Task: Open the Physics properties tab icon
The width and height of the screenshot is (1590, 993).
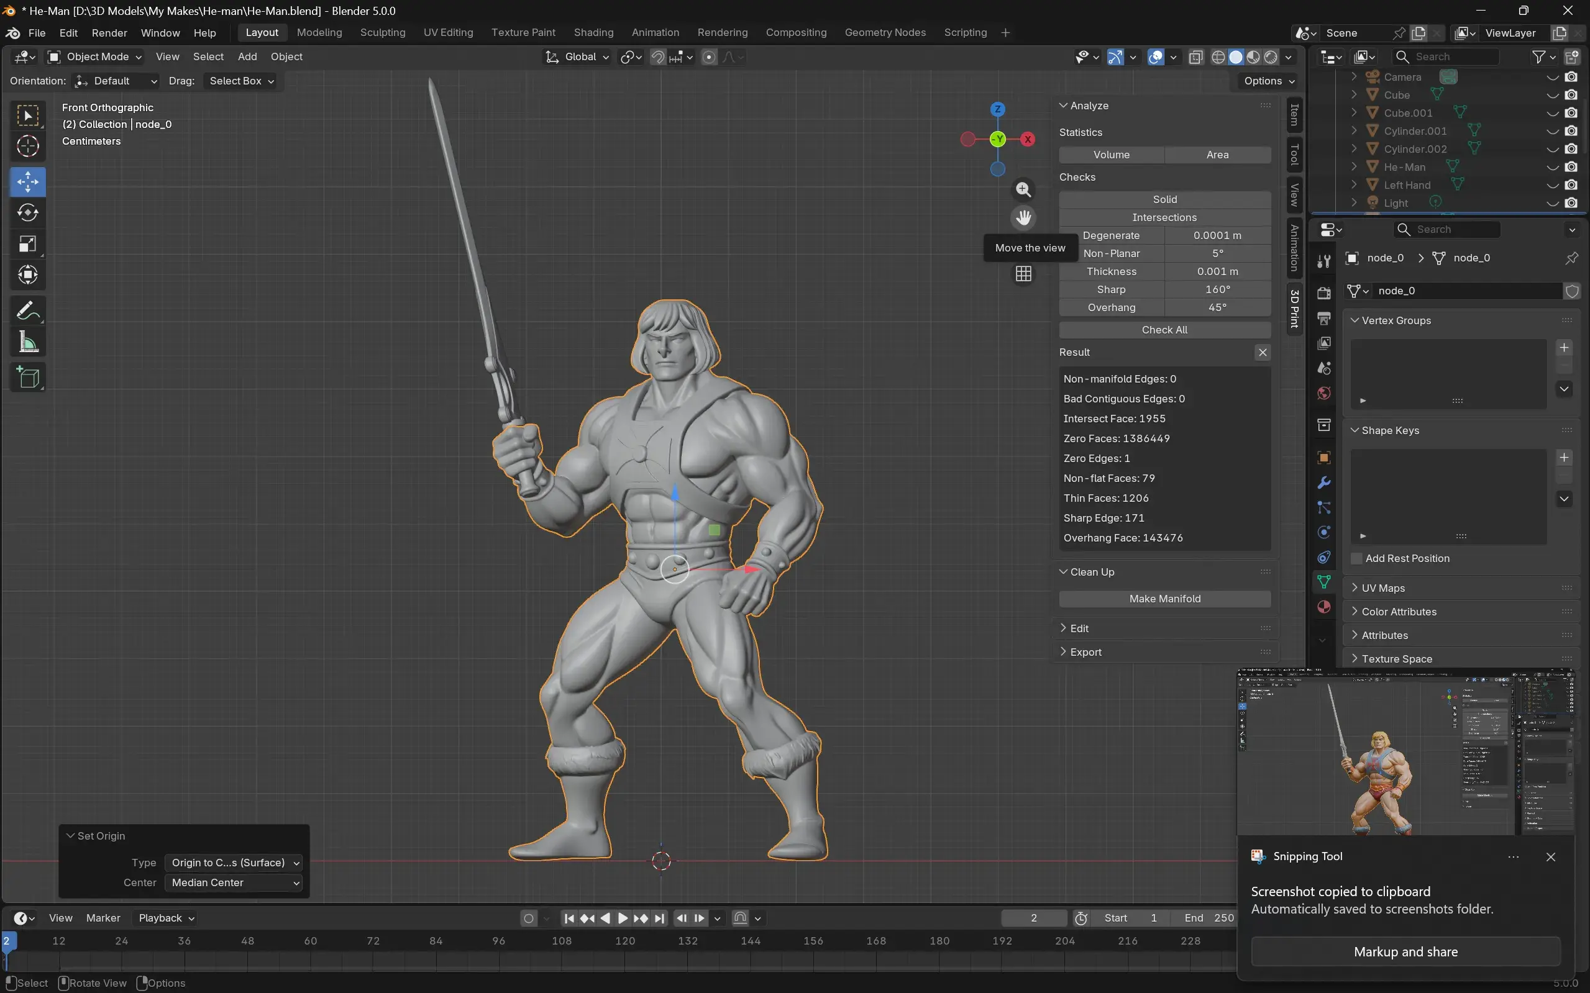Action: (1323, 533)
